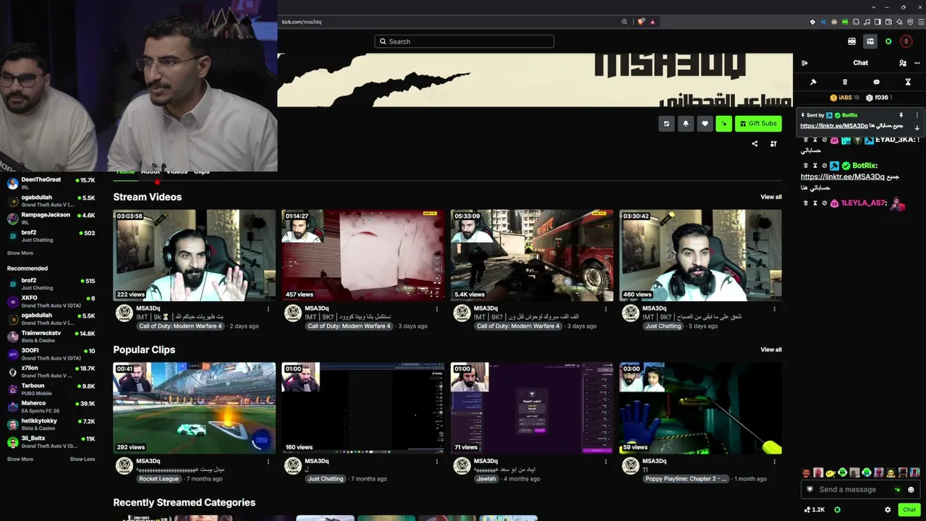Open the Videos channel tab
Screen dimensions: 926x521
(177, 171)
